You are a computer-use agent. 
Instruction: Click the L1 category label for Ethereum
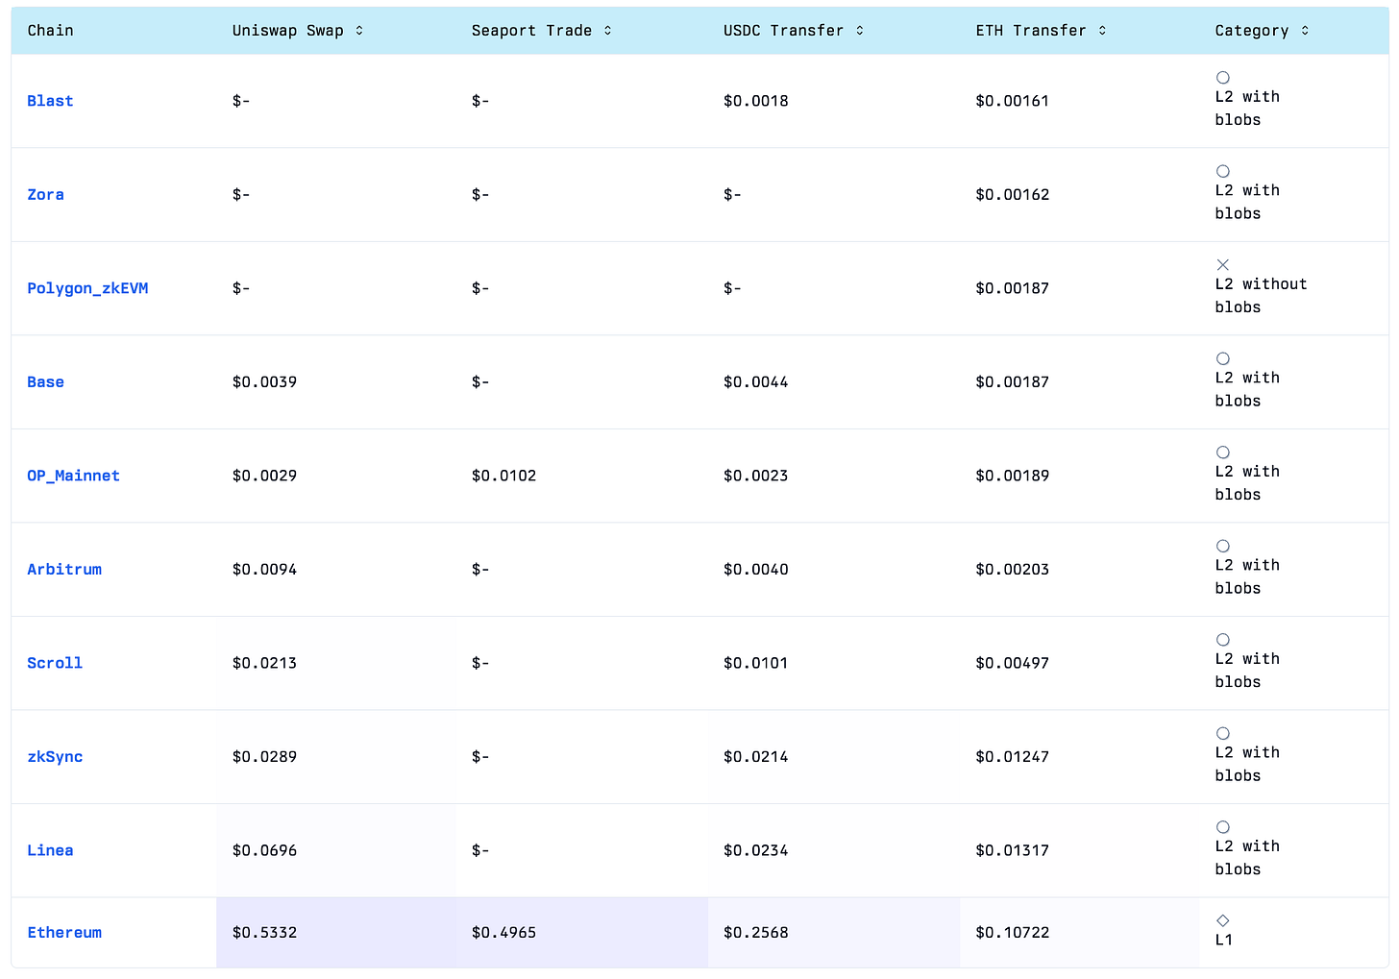tap(1223, 940)
